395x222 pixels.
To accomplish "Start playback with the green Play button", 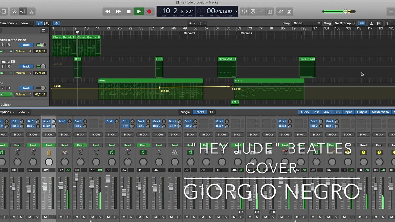I will pyautogui.click(x=139, y=11).
